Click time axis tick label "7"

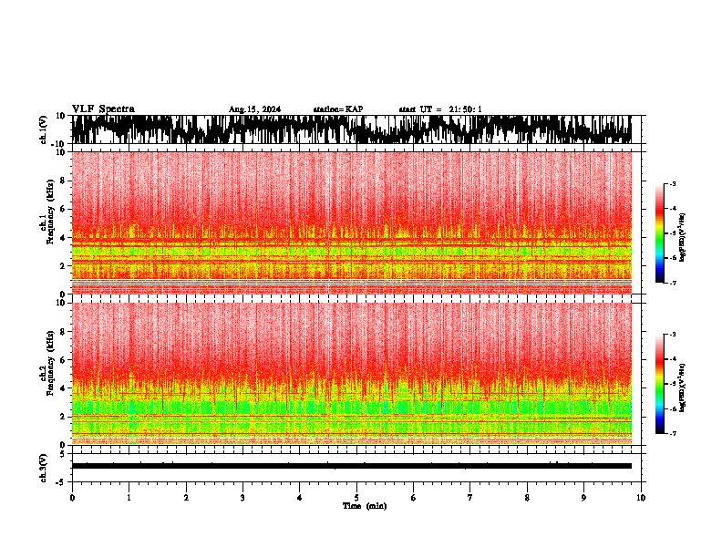pos(470,498)
